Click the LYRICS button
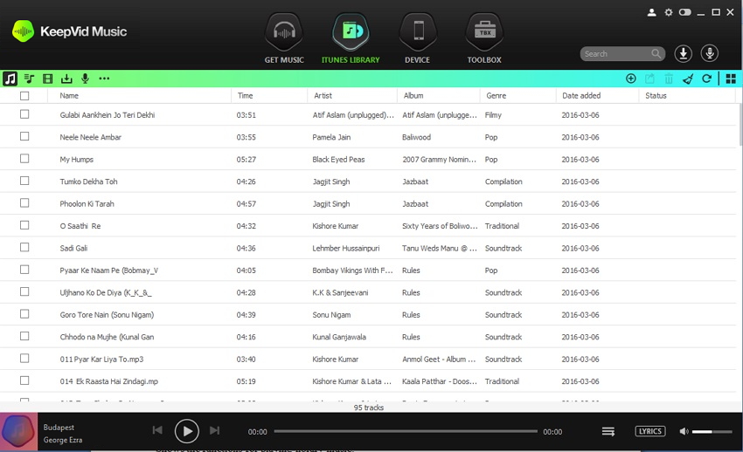This screenshot has width=743, height=452. click(649, 431)
